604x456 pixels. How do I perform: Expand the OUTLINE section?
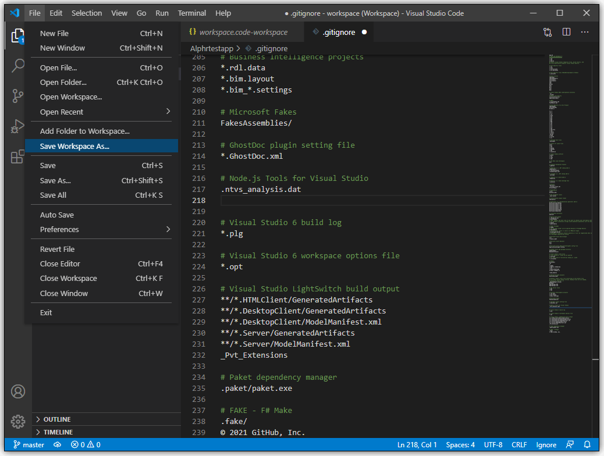[57, 419]
